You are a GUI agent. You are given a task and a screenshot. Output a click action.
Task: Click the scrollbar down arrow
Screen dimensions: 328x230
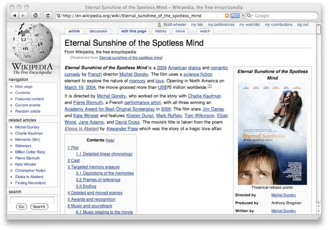318,211
